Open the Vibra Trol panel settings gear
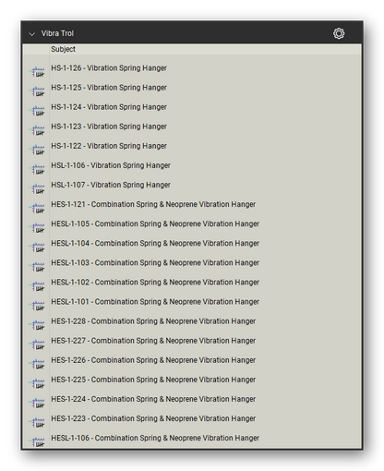384x471 pixels. (x=339, y=33)
